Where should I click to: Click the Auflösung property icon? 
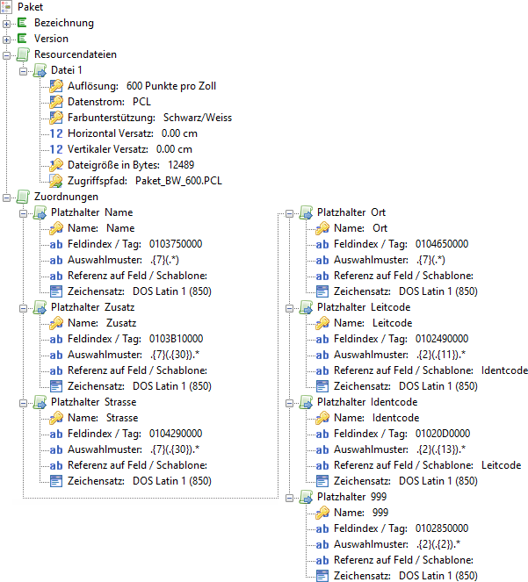point(56,86)
